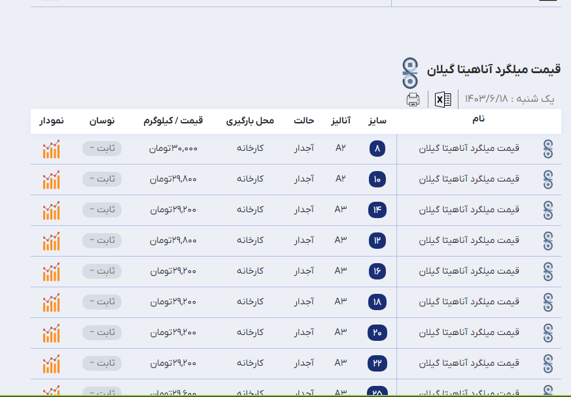Open chart icon for size 8 rebar
The height and width of the screenshot is (397, 571).
click(51, 149)
